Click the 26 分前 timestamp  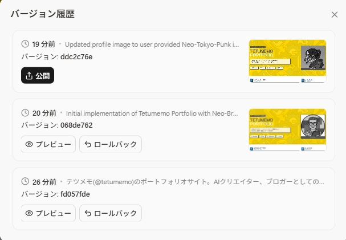point(44,182)
